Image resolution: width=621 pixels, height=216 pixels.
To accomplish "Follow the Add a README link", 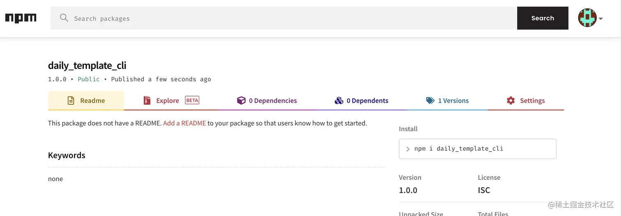I will click(x=184, y=123).
